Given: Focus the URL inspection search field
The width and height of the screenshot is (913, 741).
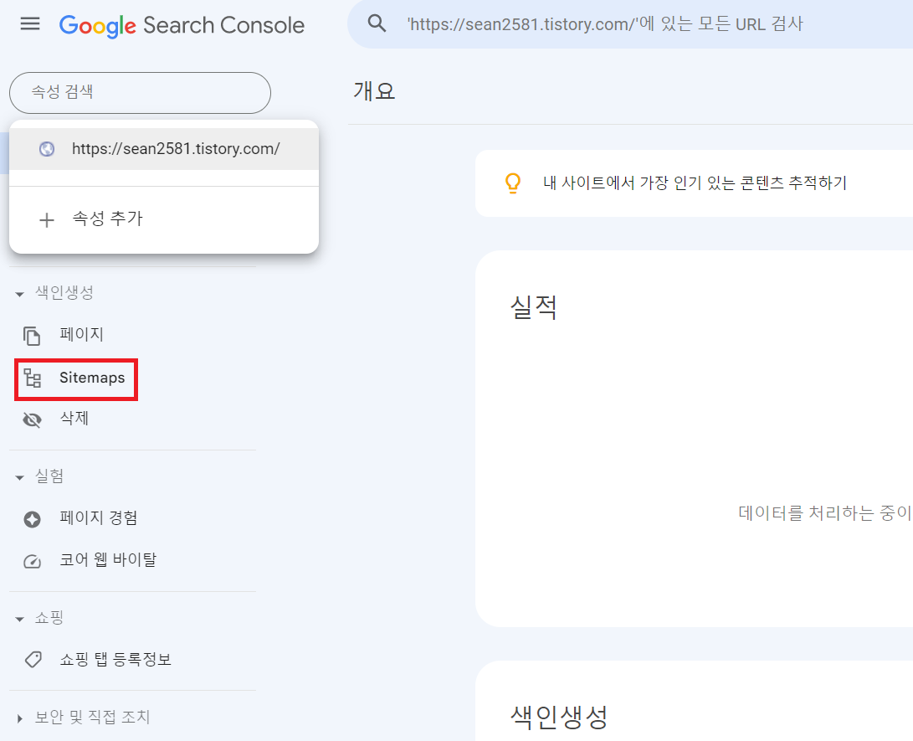Looking at the screenshot, I should click(x=630, y=24).
